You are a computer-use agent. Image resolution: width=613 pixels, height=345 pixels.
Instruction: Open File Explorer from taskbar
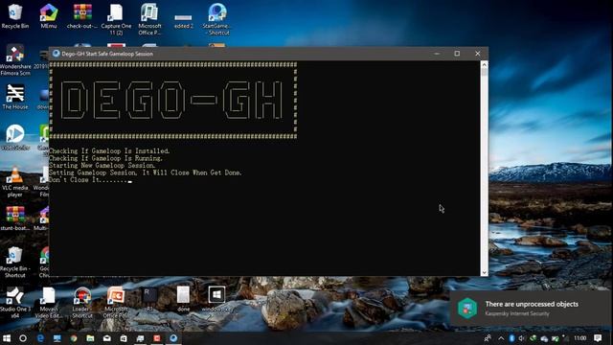coord(90,338)
